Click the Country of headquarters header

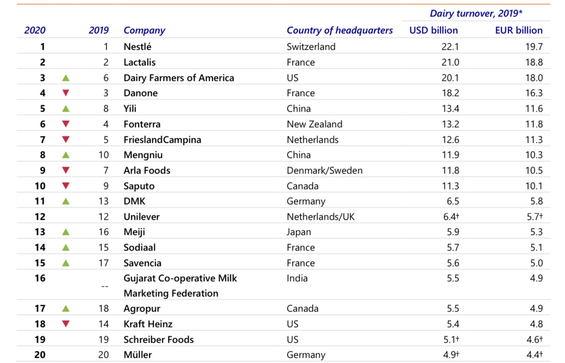pyautogui.click(x=340, y=31)
